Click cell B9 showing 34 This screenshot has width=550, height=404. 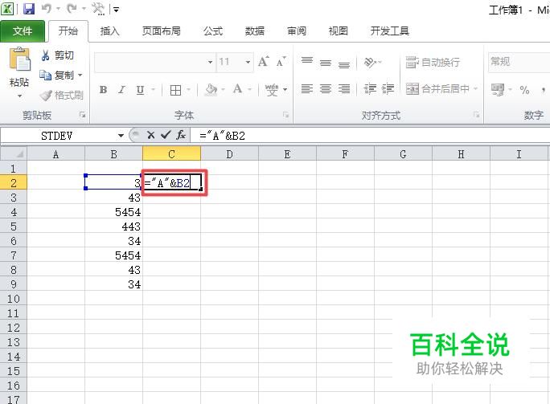coord(113,284)
